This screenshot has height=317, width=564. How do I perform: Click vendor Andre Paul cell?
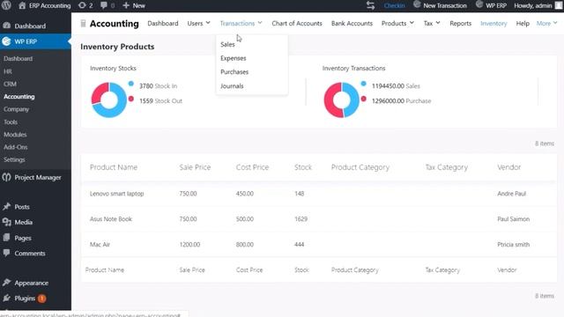[511, 194]
